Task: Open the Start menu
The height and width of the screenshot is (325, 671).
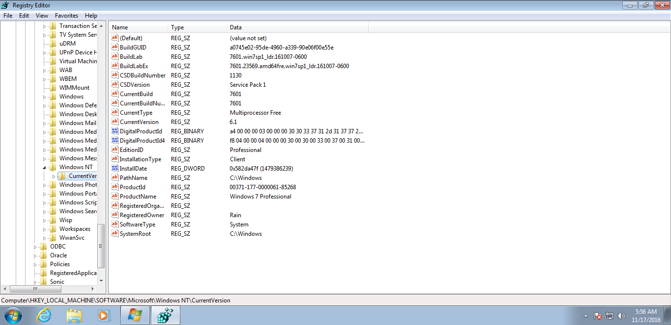Action: point(13,315)
